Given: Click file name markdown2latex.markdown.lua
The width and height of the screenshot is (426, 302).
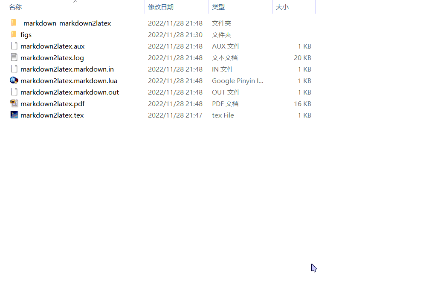Looking at the screenshot, I should pyautogui.click(x=69, y=81).
